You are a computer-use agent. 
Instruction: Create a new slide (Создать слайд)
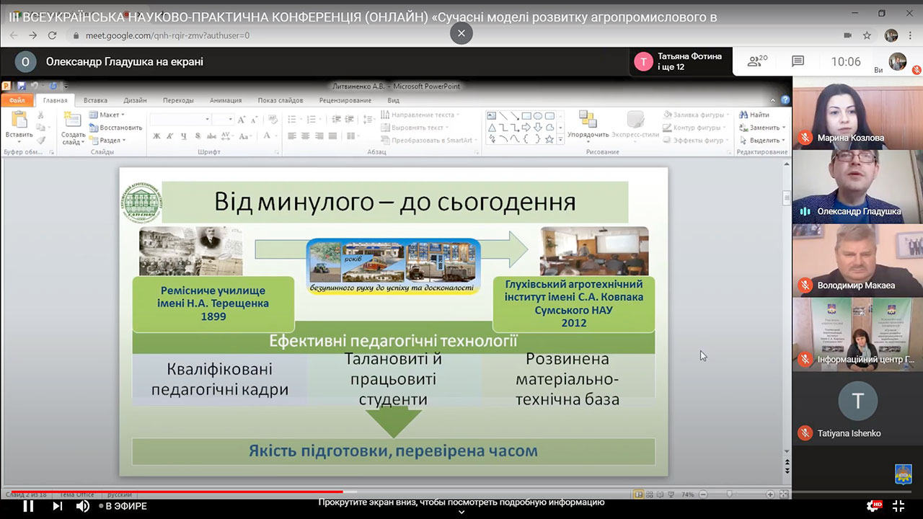pyautogui.click(x=73, y=128)
